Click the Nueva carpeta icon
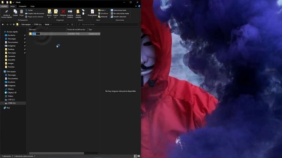The width and height of the screenshot is (282, 158). (78, 12)
